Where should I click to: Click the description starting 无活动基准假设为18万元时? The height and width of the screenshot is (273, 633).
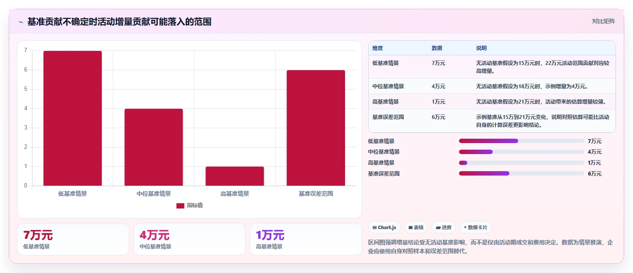532,86
